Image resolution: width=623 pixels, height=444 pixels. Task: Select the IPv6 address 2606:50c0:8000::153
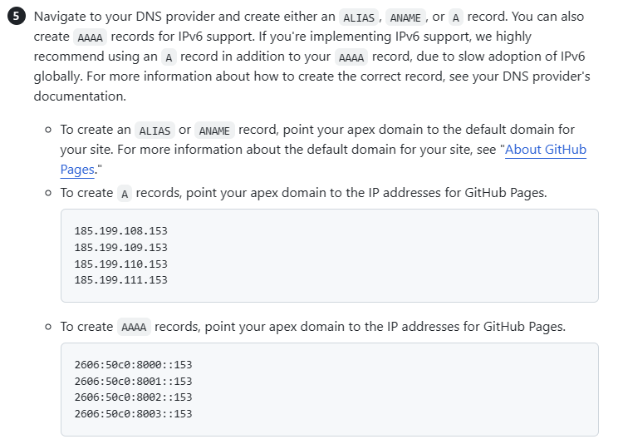(133, 365)
